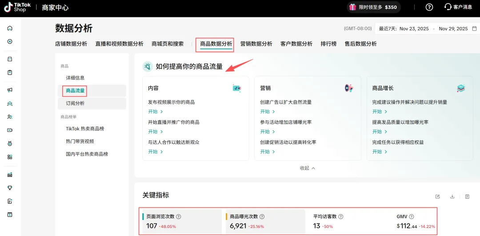
Task: Click the edit icon beside 关键指标
Action: click(438, 197)
